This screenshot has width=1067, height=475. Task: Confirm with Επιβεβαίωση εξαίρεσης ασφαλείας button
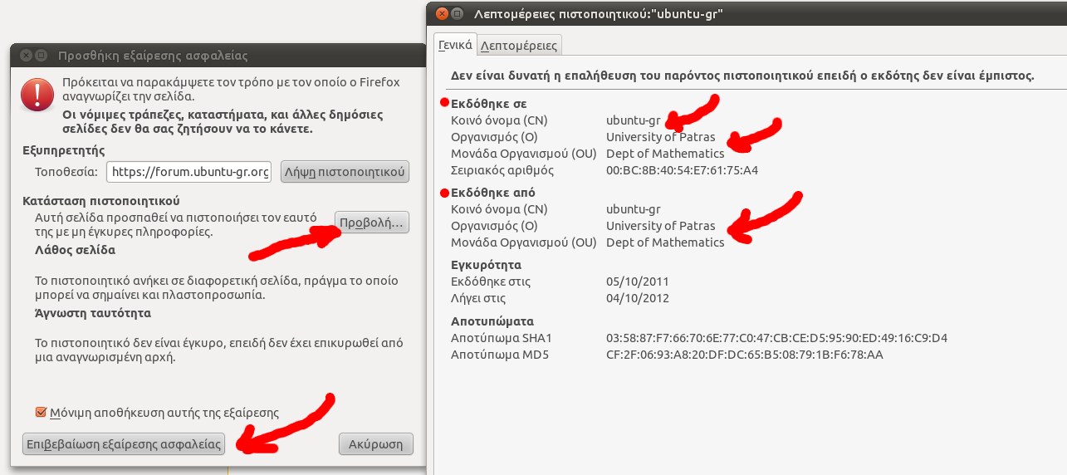pos(124,443)
